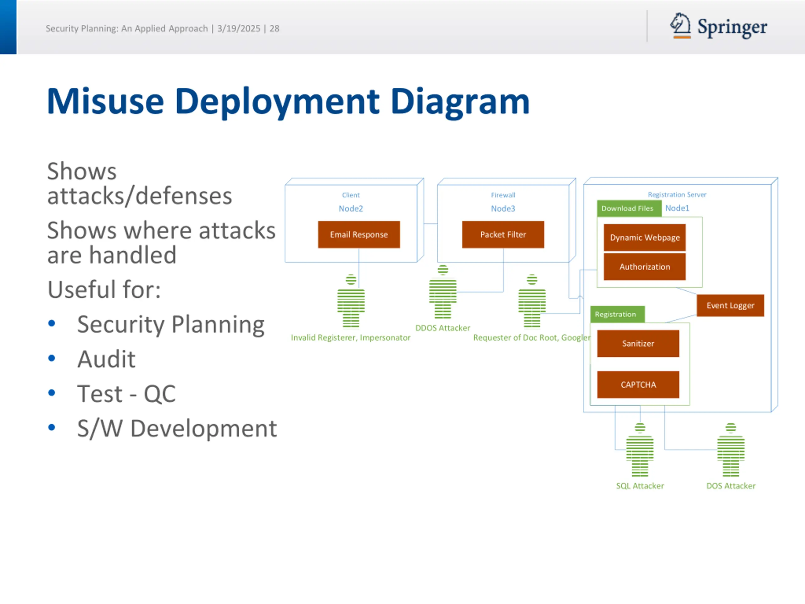Click the 'Client' node label
Viewport: 805px width, 604px height.
351,195
